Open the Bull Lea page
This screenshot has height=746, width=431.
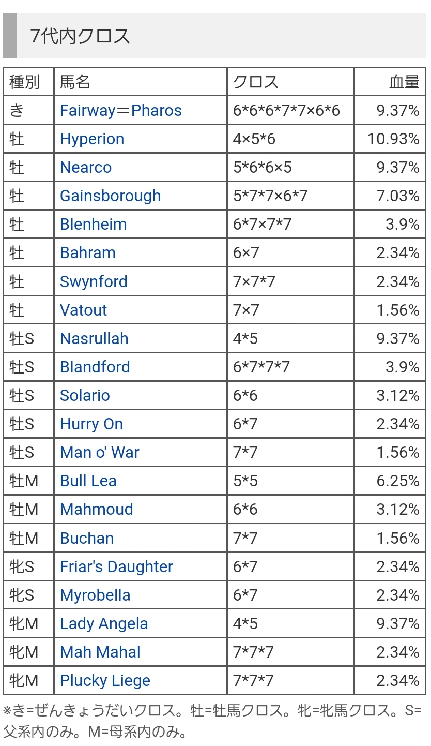pos(88,481)
